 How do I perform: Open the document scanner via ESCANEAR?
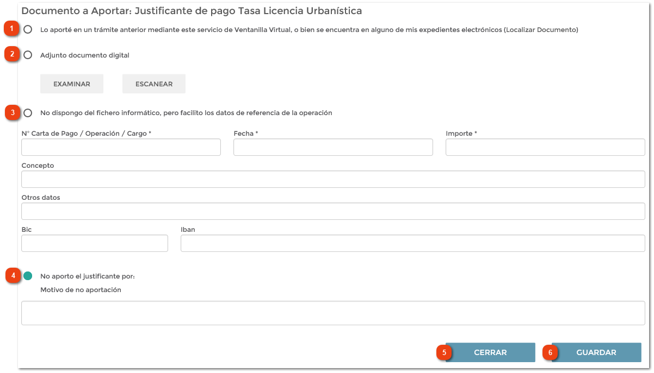[x=153, y=83]
